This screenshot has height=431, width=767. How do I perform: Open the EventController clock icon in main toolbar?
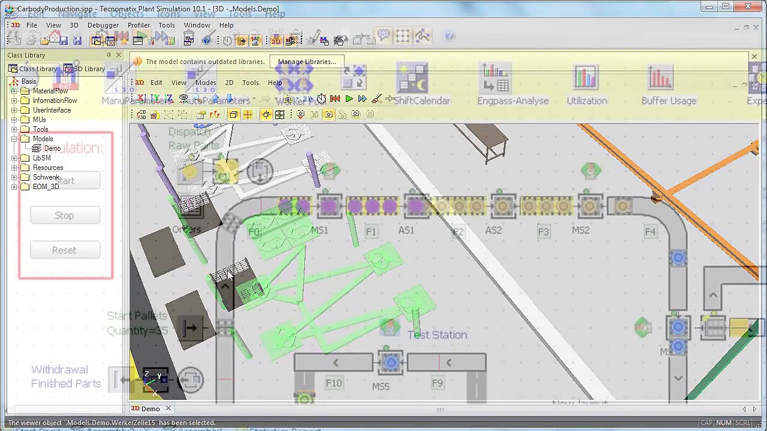228,41
